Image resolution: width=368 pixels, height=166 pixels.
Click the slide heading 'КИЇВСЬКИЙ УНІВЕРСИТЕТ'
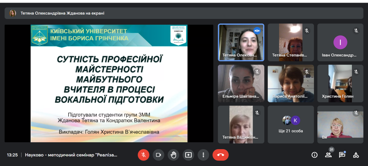point(89,31)
